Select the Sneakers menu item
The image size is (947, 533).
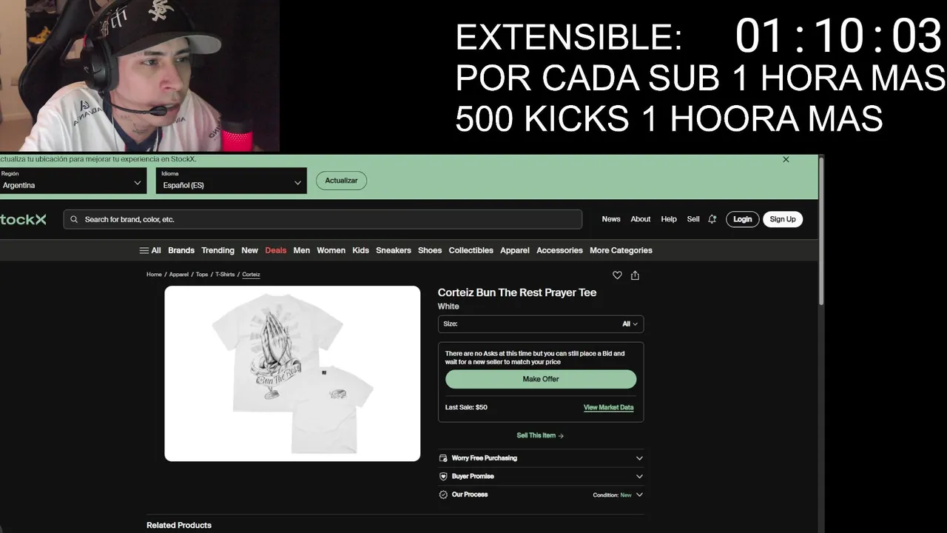click(394, 250)
